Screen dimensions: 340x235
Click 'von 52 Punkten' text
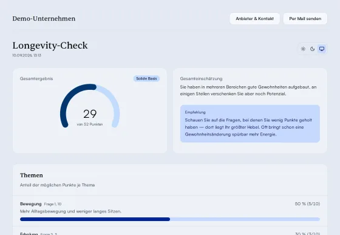click(x=90, y=124)
